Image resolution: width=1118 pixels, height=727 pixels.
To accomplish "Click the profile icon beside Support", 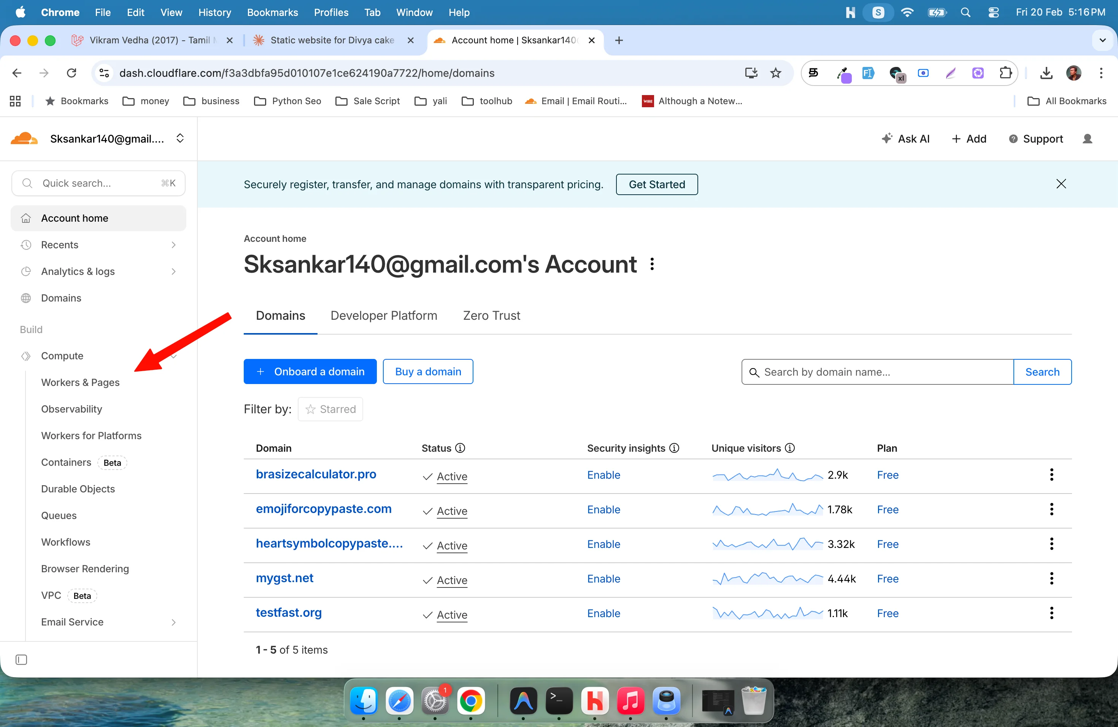I will (1088, 138).
